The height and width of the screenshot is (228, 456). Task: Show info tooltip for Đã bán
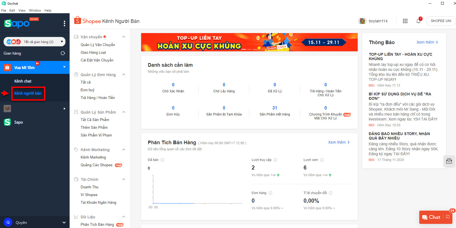point(162,160)
